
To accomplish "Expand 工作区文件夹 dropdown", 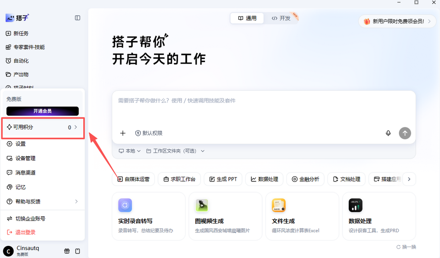I will [x=175, y=151].
